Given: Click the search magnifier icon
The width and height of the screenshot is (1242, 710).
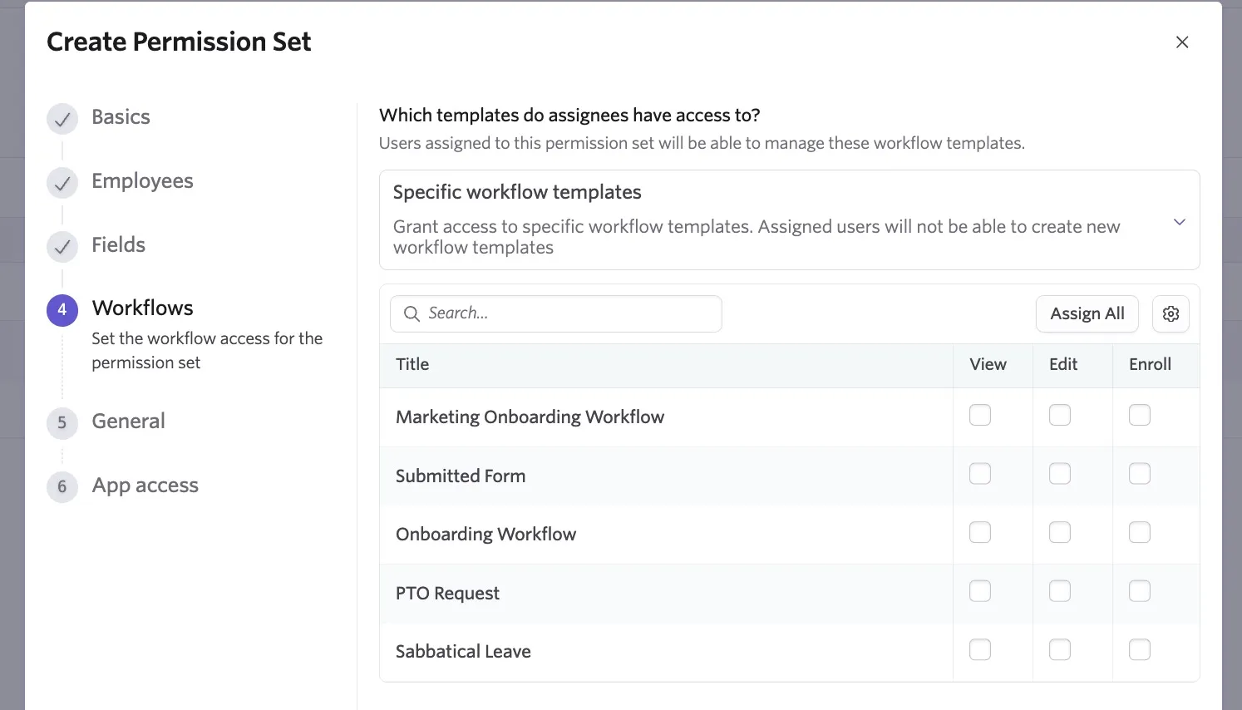Looking at the screenshot, I should pyautogui.click(x=412, y=313).
